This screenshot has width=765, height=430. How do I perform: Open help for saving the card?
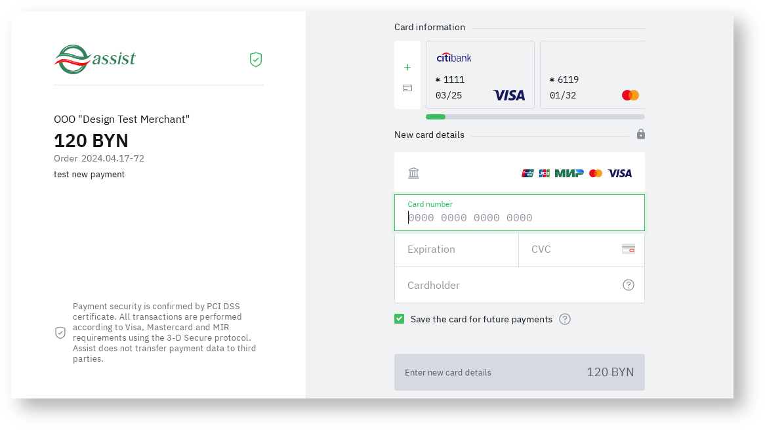pyautogui.click(x=565, y=319)
